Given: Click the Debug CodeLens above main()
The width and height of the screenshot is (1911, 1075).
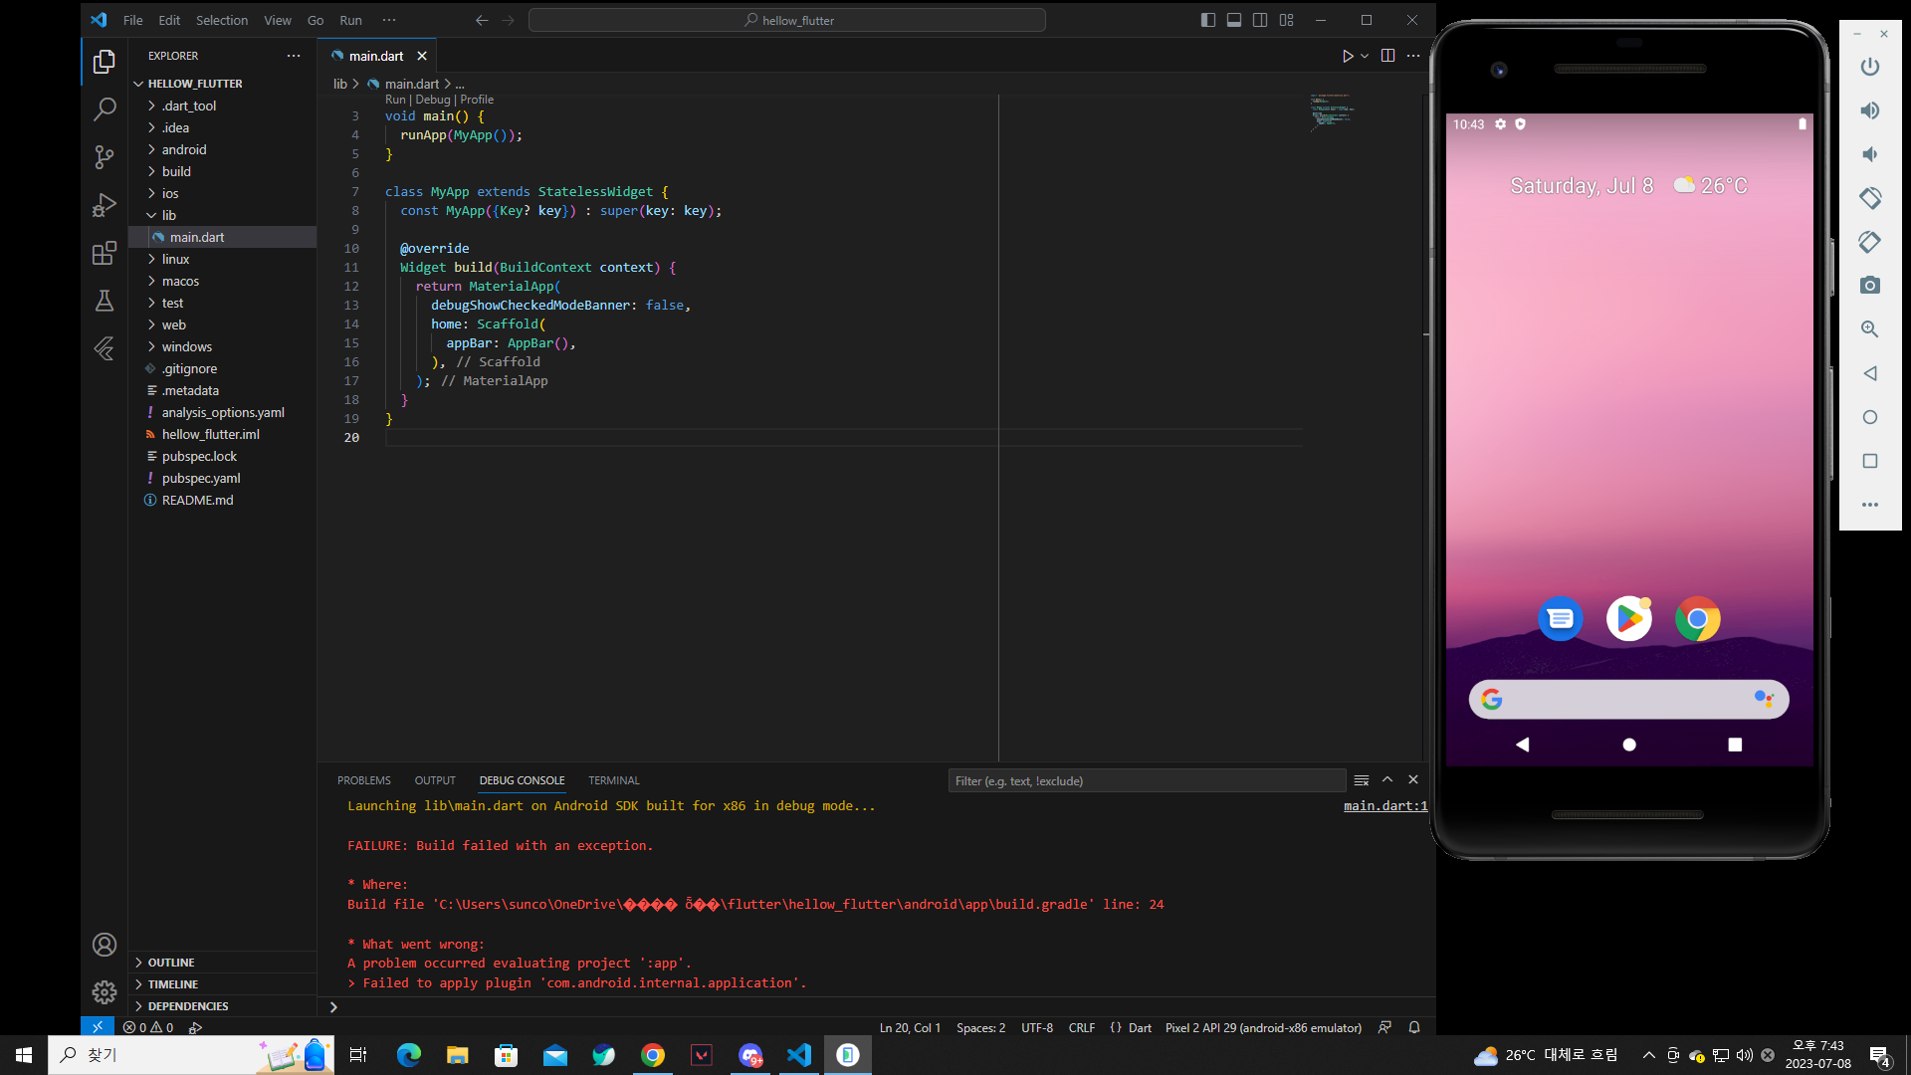Looking at the screenshot, I should pyautogui.click(x=433, y=100).
